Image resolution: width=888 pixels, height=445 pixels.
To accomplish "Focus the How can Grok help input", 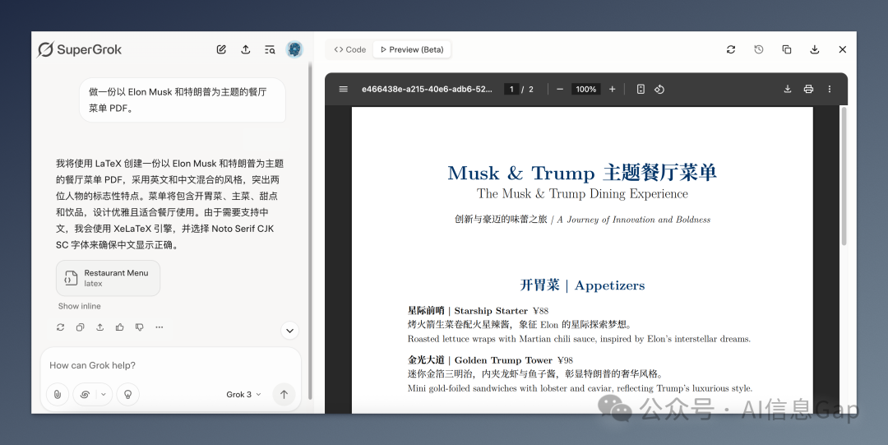I will tap(170, 366).
